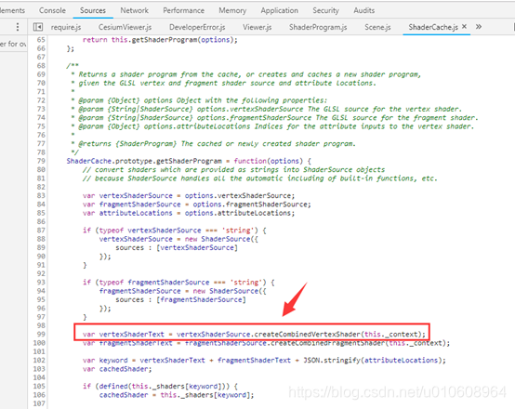Open the Performance panel tab
The image size is (515, 409).
point(184,10)
